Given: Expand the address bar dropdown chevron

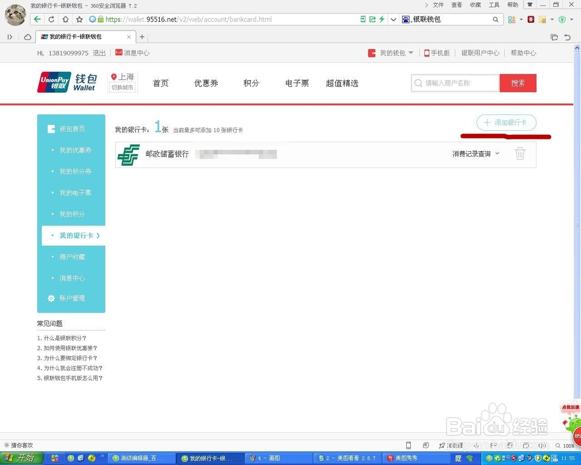Looking at the screenshot, I should (x=393, y=19).
